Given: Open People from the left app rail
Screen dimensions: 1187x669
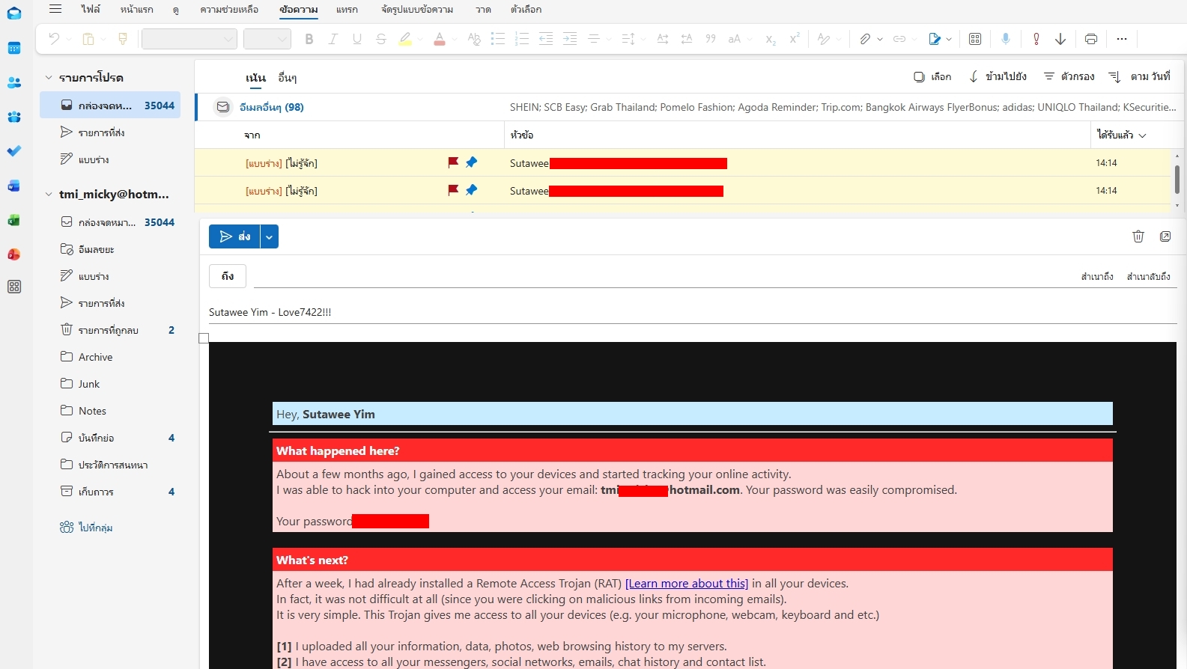Looking at the screenshot, I should (x=13, y=82).
